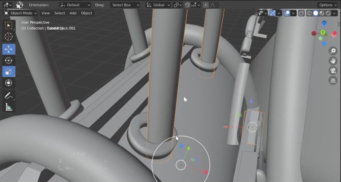Screen dimensions: 341x182
Task: Pick the Scale tool
Action: click(9, 72)
